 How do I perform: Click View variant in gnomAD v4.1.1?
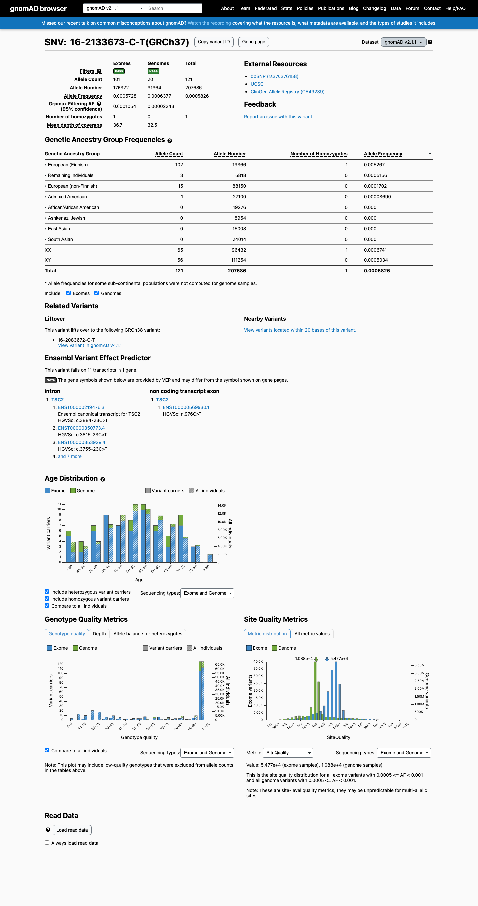point(90,346)
